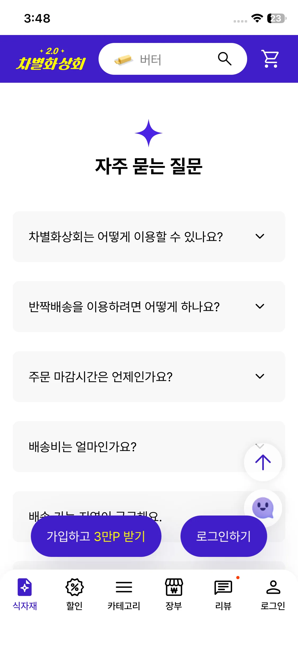The height and width of the screenshot is (646, 298).
Task: Expand "배송비는 얼마인가요?" question
Action: click(x=127, y=447)
